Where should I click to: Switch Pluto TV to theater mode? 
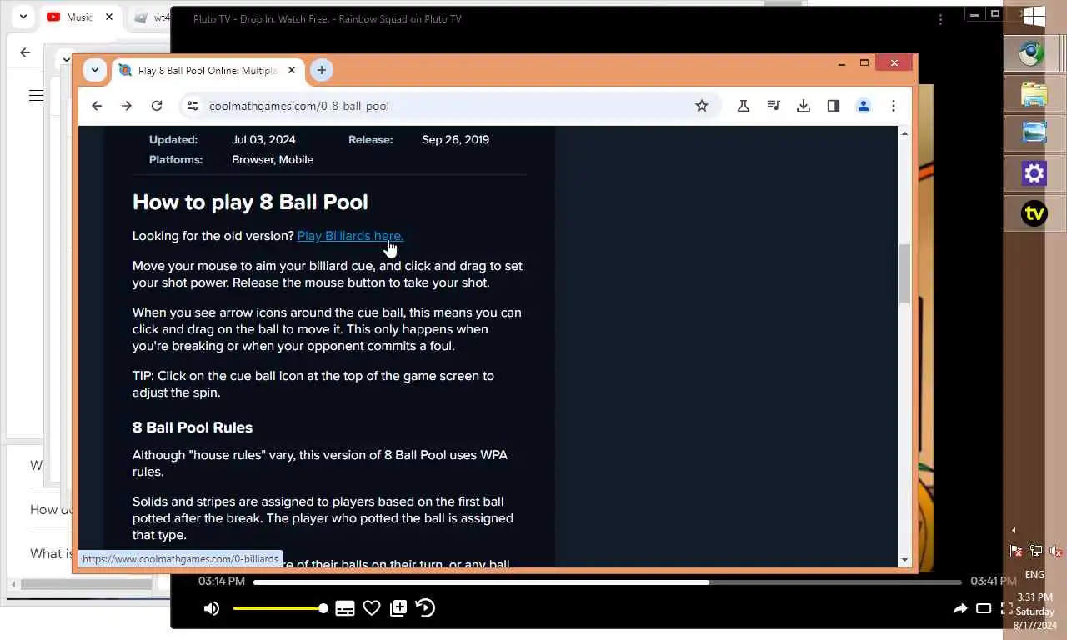point(984,608)
